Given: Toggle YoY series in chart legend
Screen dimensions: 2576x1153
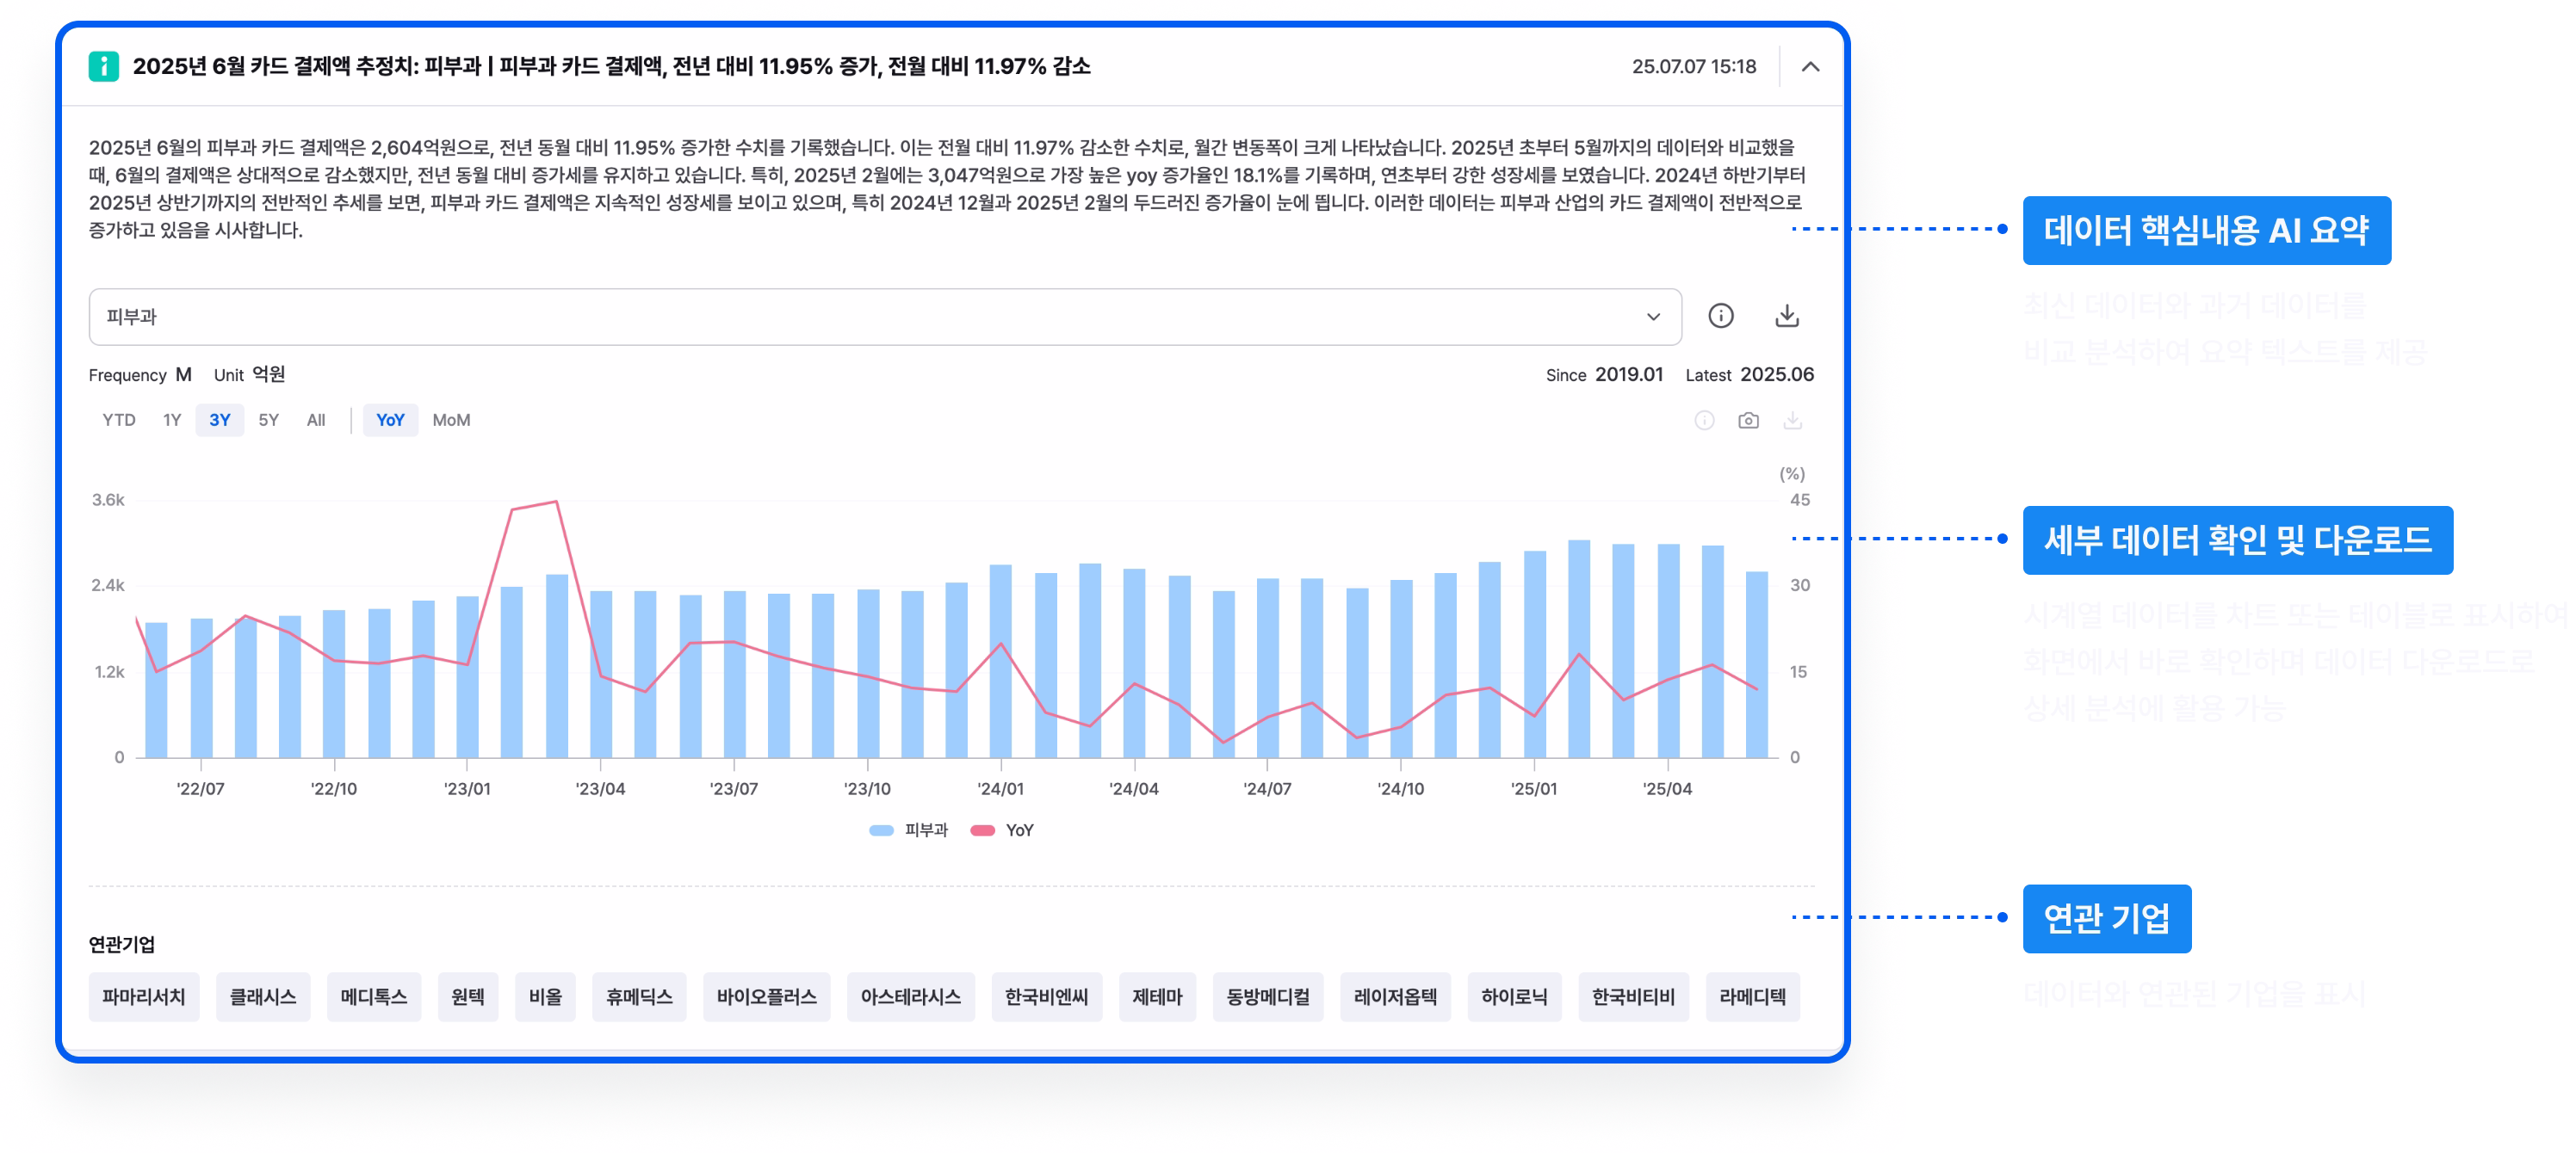Looking at the screenshot, I should [x=1004, y=830].
